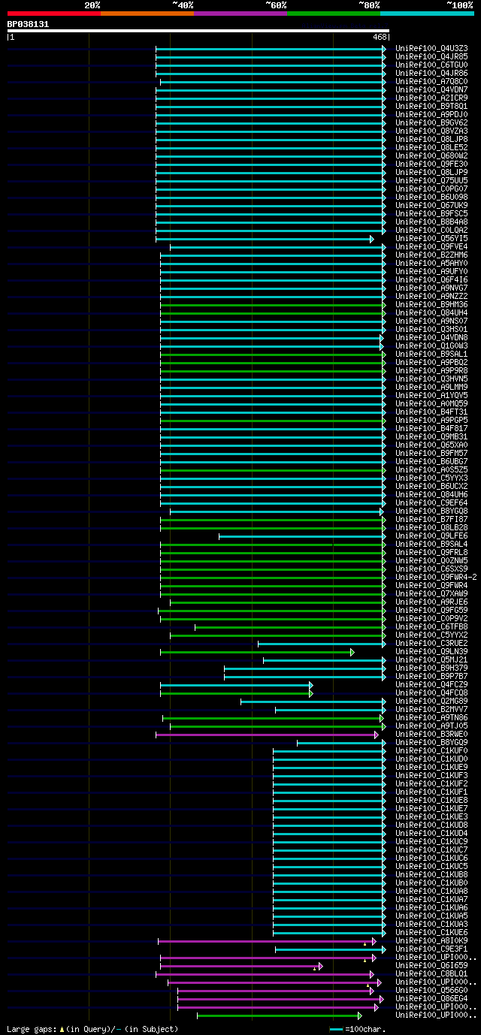
Task: Select the UniRef100_Q5MJ21 label
Action: click(x=431, y=659)
